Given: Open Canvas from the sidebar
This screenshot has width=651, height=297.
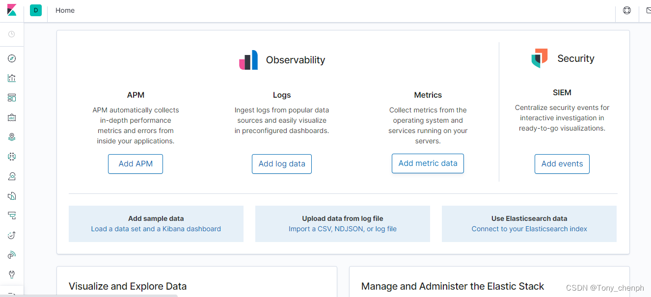Looking at the screenshot, I should click(12, 117).
